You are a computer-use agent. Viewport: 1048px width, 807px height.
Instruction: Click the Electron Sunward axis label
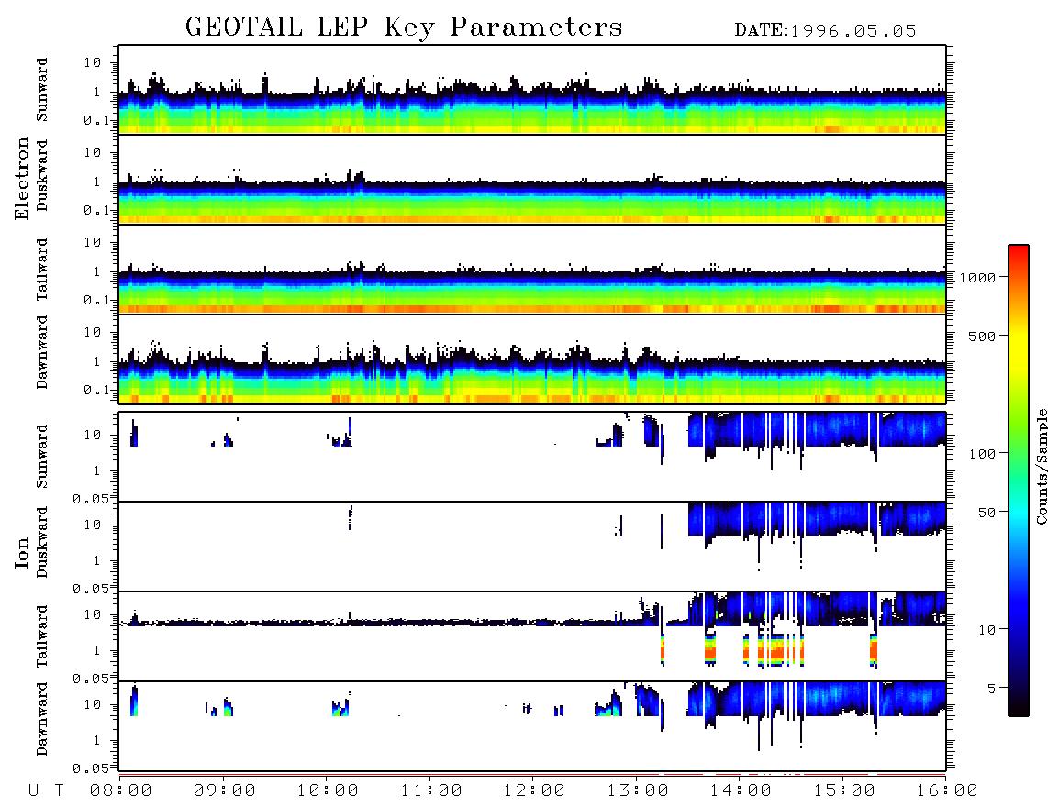tap(42, 90)
